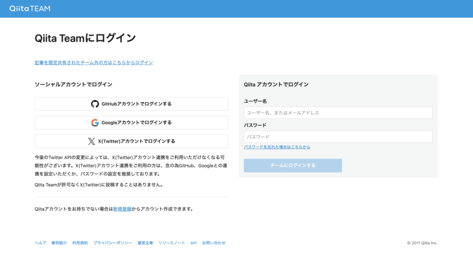Click the ユーザー名 field label
The width and height of the screenshot is (473, 255).
coord(255,101)
